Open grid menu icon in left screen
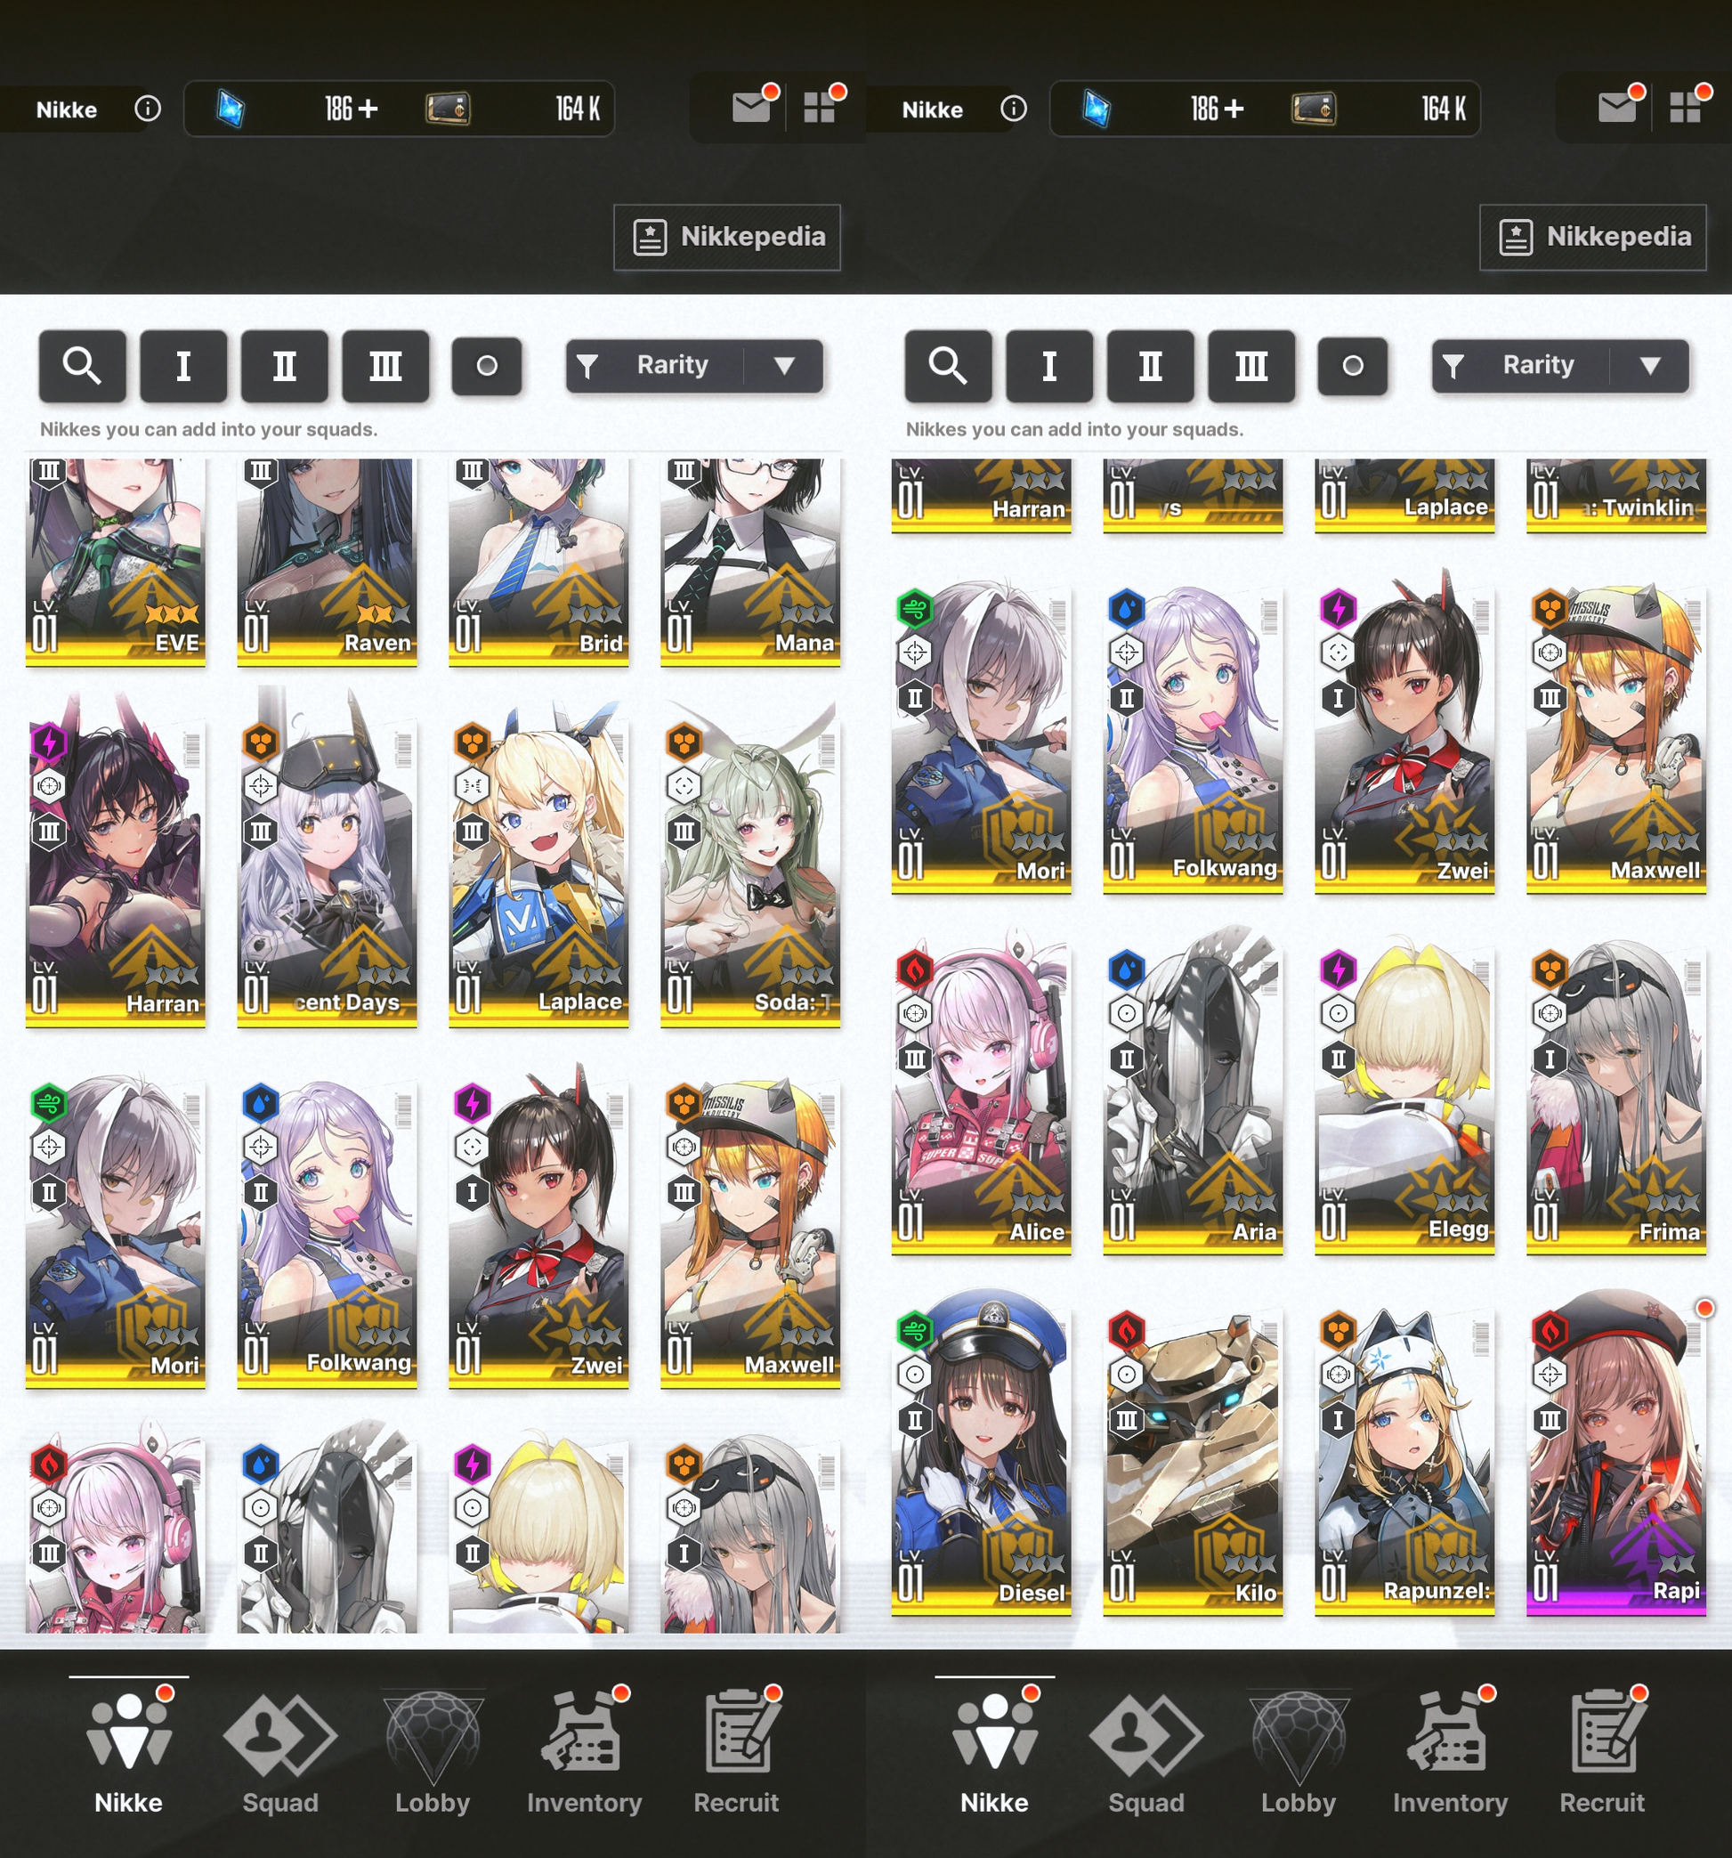 820,108
